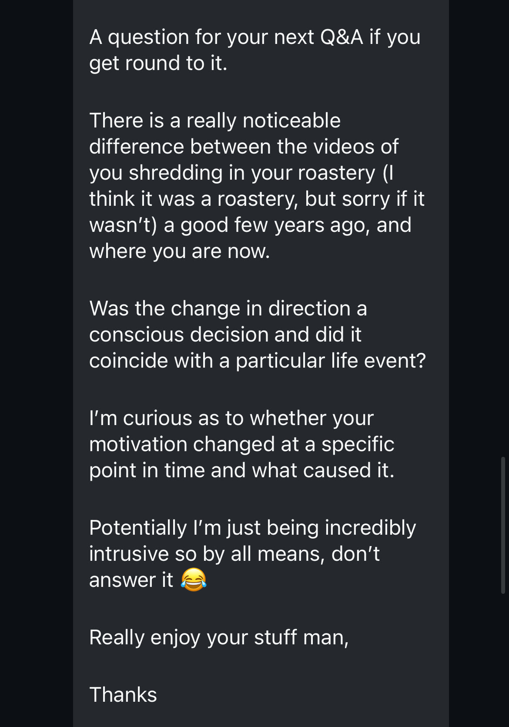This screenshot has width=509, height=727.
Task: Click "coincide with a particular life event?" line
Action: [258, 361]
